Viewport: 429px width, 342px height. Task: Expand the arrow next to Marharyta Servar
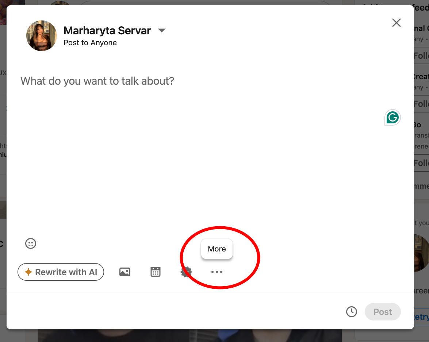[x=161, y=30]
